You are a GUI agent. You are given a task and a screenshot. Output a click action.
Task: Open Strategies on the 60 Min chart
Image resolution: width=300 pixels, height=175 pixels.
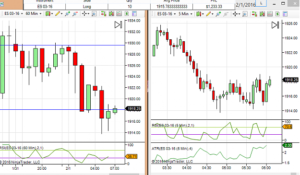[x=127, y=14]
